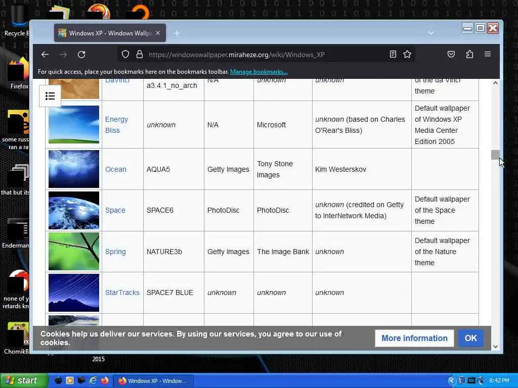
Task: Open the Ocean wallpaper link
Action: [x=116, y=169]
